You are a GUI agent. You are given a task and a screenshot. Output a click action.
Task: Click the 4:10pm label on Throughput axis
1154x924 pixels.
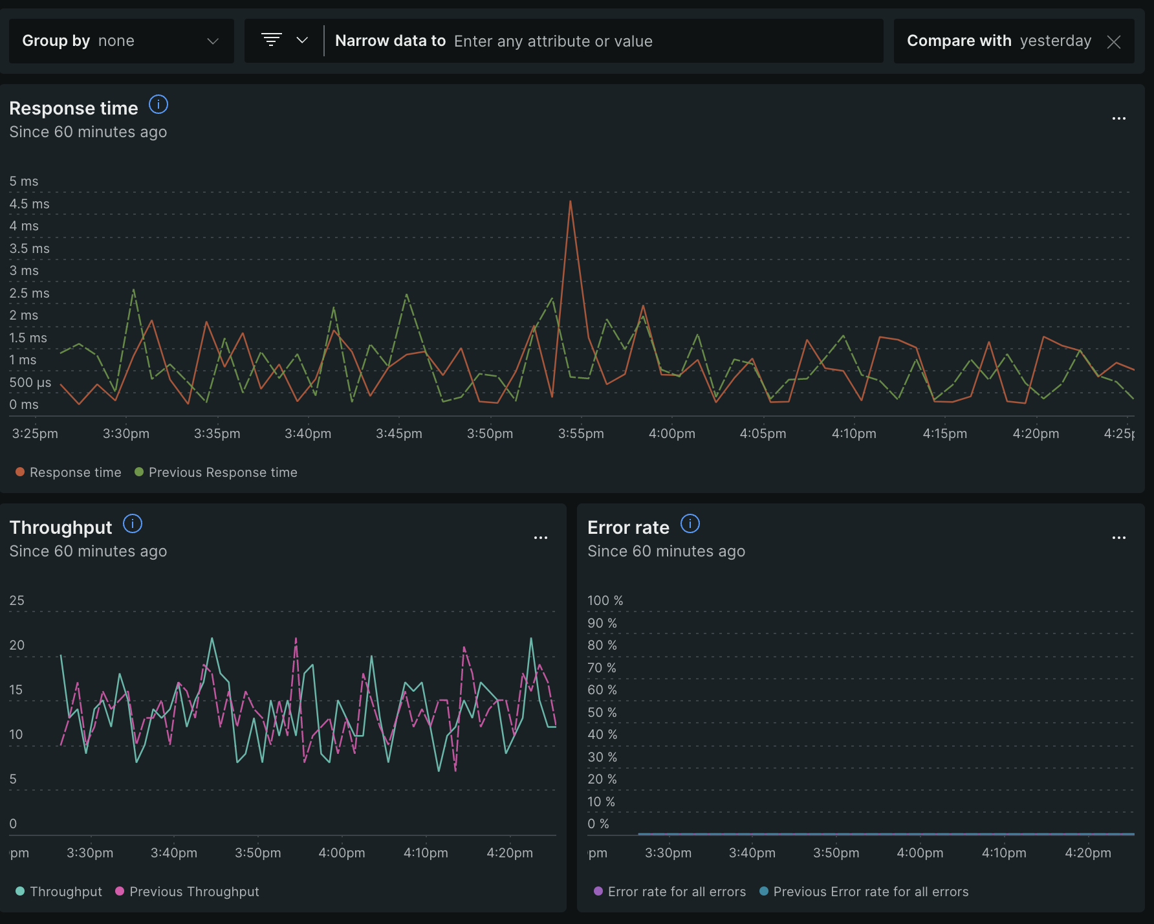[426, 853]
